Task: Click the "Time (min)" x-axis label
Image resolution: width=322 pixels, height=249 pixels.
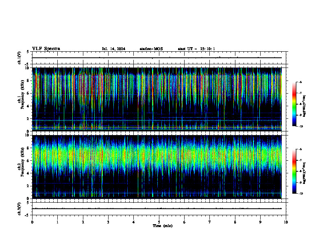Action: pos(163,226)
